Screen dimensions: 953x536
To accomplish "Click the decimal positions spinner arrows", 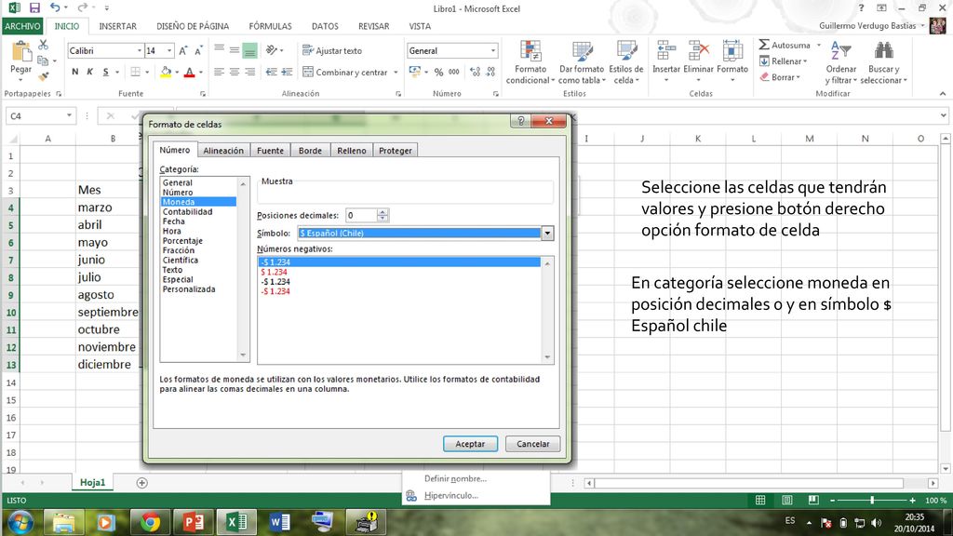I will tap(383, 215).
